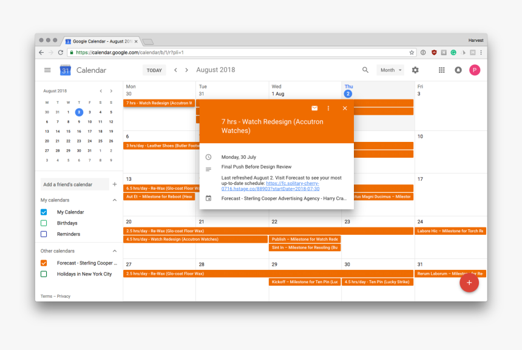This screenshot has width=522, height=350.
Task: Toggle Forecast - Sterling Cooper calendar checkbox
Action: [44, 263]
